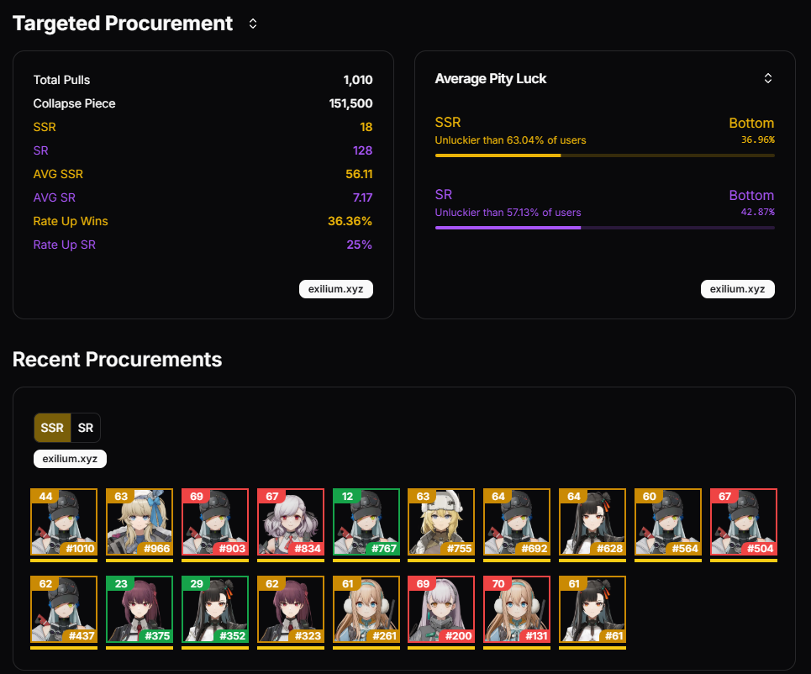Select the SR count 128

point(362,150)
